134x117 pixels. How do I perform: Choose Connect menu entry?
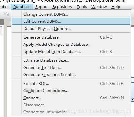pos(71,98)
